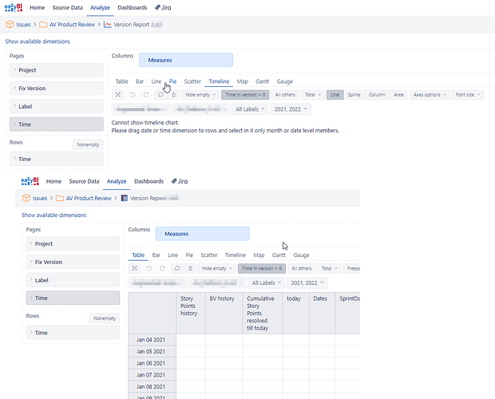Select the Scatter tab in the bottom report
The image size is (495, 399).
[209, 255]
